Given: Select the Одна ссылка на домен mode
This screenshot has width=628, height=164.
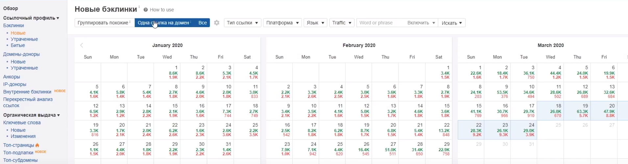Looking at the screenshot, I should coord(163,23).
